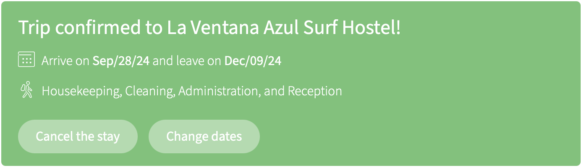The image size is (581, 168).
Task: Click 'and' before Reception in task list
Action: coord(275,91)
